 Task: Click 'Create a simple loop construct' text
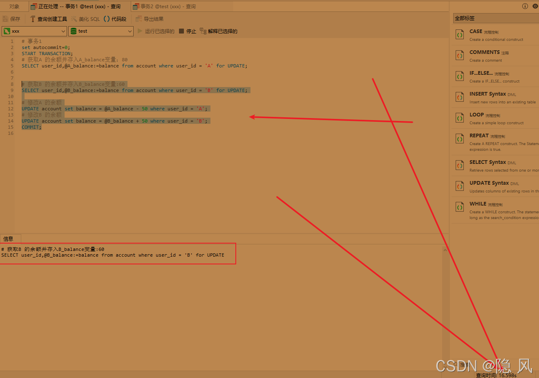coord(497,123)
